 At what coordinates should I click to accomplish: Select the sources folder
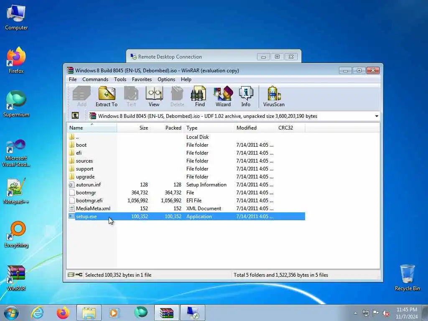pyautogui.click(x=186, y=161)
